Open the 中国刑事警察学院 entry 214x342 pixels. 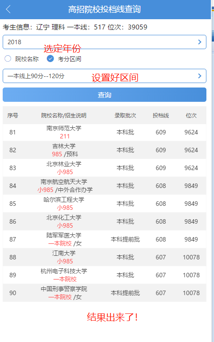[105, 293]
